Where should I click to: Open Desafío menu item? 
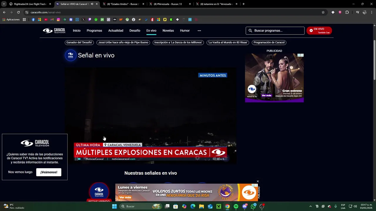pos(135,30)
